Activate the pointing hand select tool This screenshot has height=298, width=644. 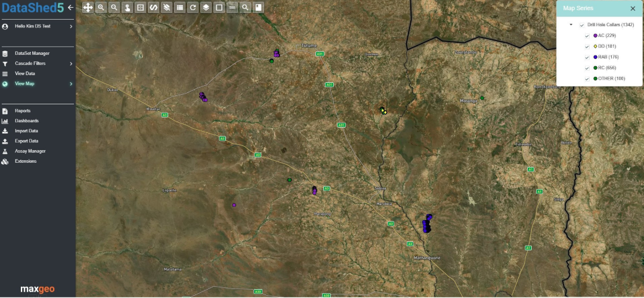tap(128, 7)
